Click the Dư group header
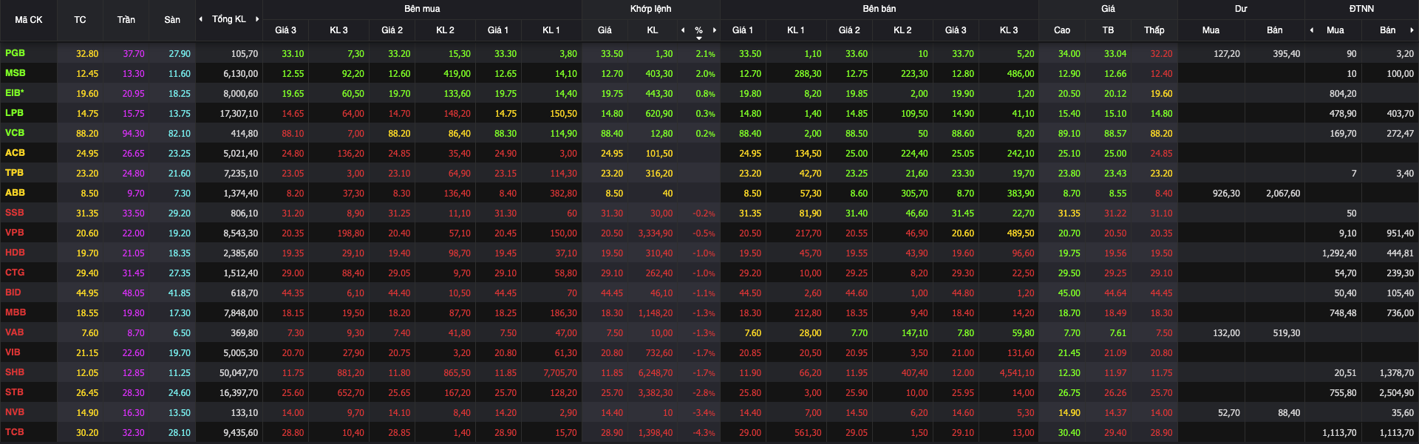 click(x=1241, y=9)
